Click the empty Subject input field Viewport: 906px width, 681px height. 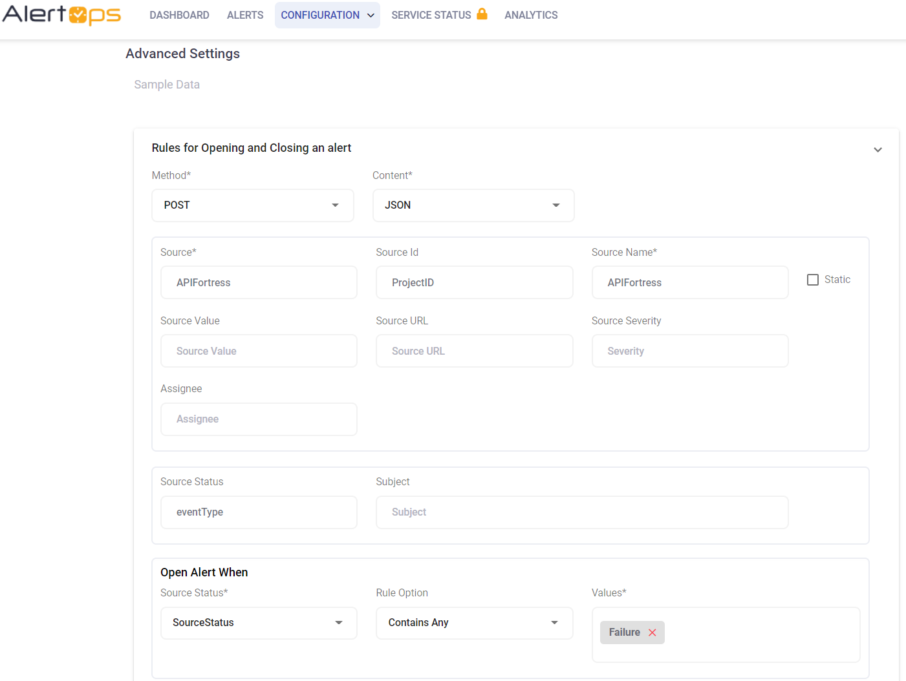tap(581, 512)
